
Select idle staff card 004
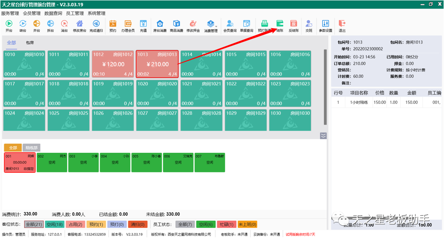coord(115,163)
